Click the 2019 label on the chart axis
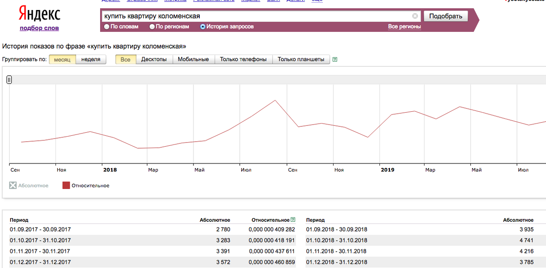 click(x=388, y=170)
